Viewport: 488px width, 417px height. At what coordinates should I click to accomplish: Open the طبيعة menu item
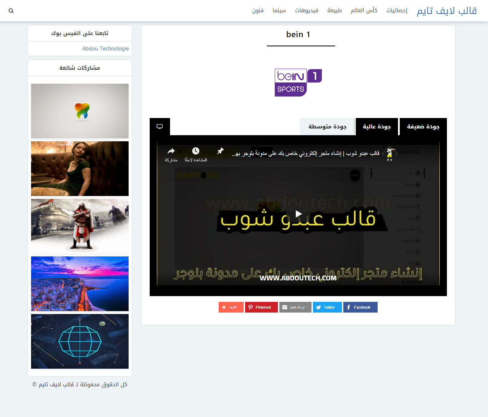click(335, 10)
